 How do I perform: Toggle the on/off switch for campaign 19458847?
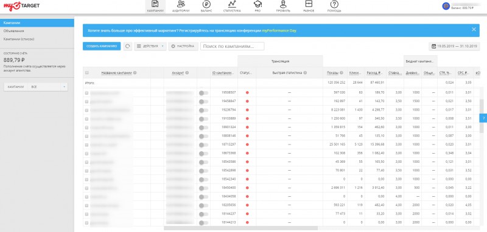203,101
